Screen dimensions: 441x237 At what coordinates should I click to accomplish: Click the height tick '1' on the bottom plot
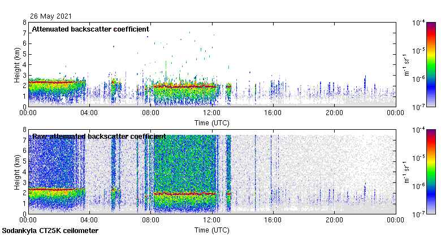point(24,204)
